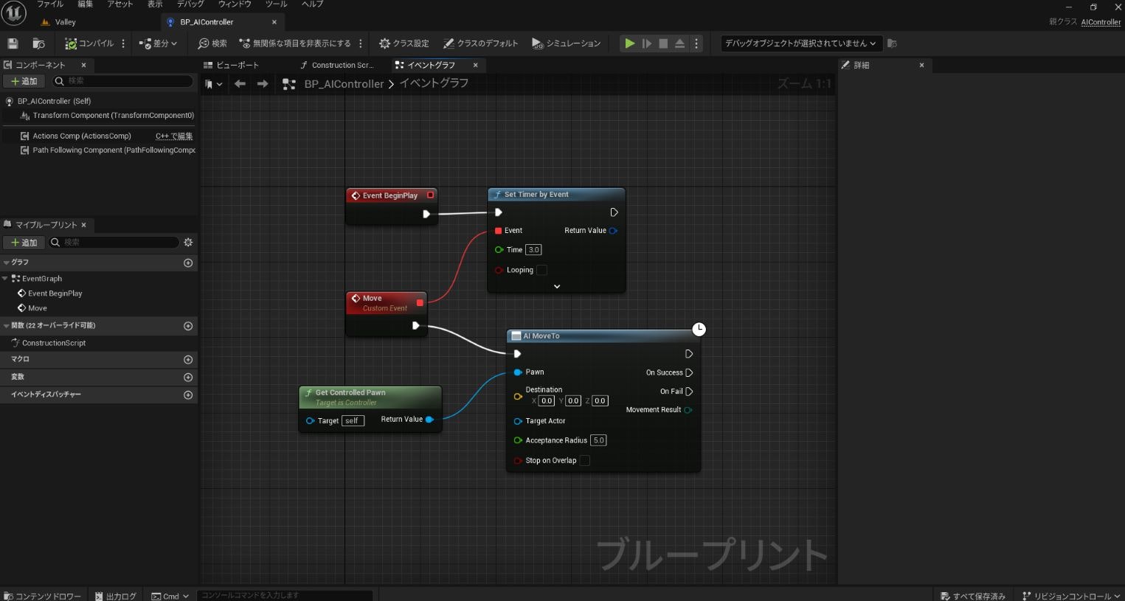Add new graph with plus icon

pos(188,263)
